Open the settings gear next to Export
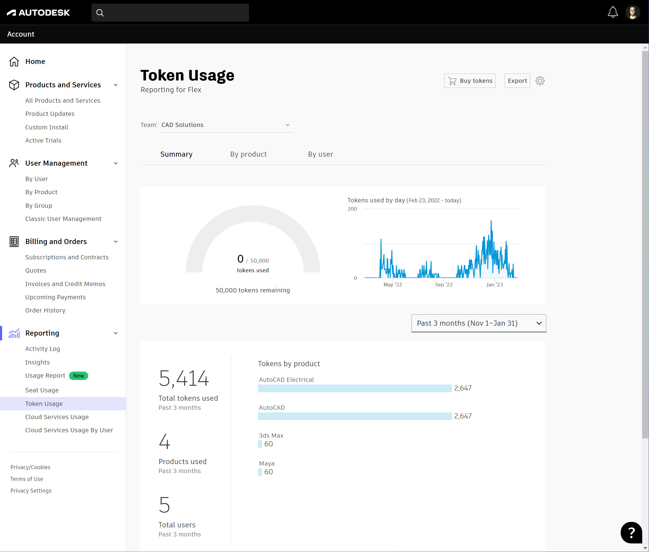 (540, 81)
